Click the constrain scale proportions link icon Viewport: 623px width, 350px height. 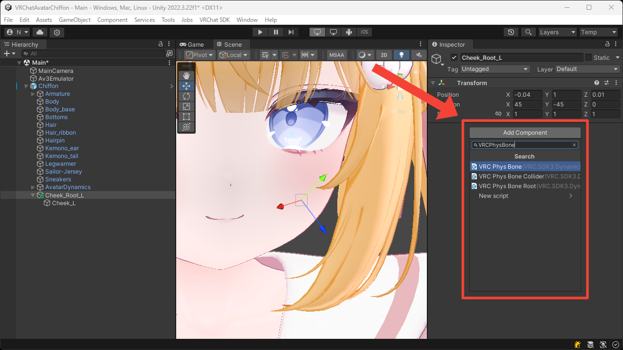498,114
